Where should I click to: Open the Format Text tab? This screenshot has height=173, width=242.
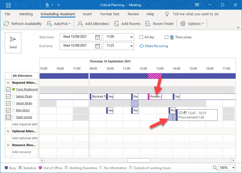coord(109,14)
